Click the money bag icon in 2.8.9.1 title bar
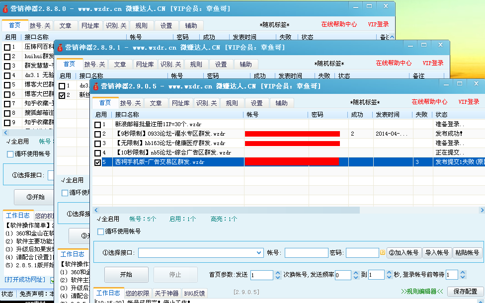 (60, 48)
